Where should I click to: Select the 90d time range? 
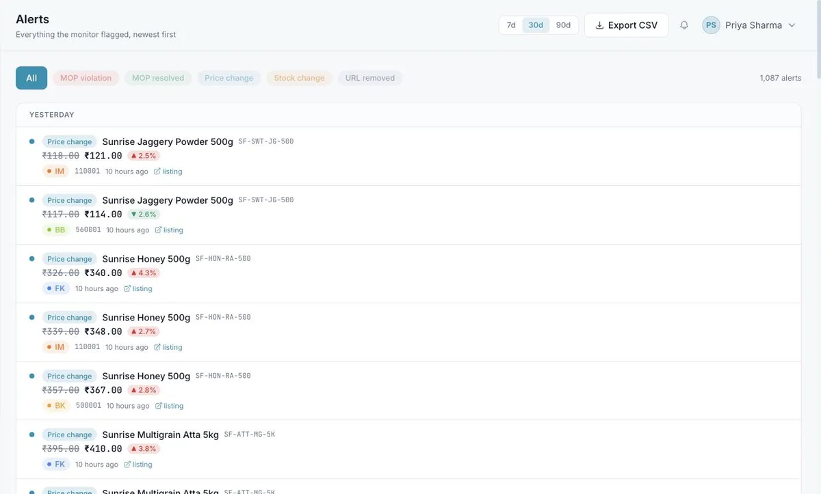coord(563,25)
